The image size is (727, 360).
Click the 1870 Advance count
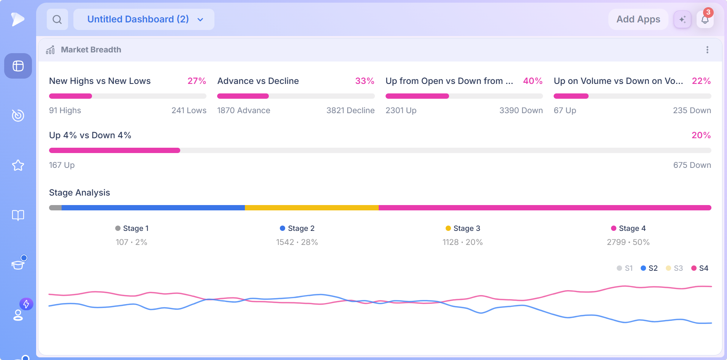point(244,111)
